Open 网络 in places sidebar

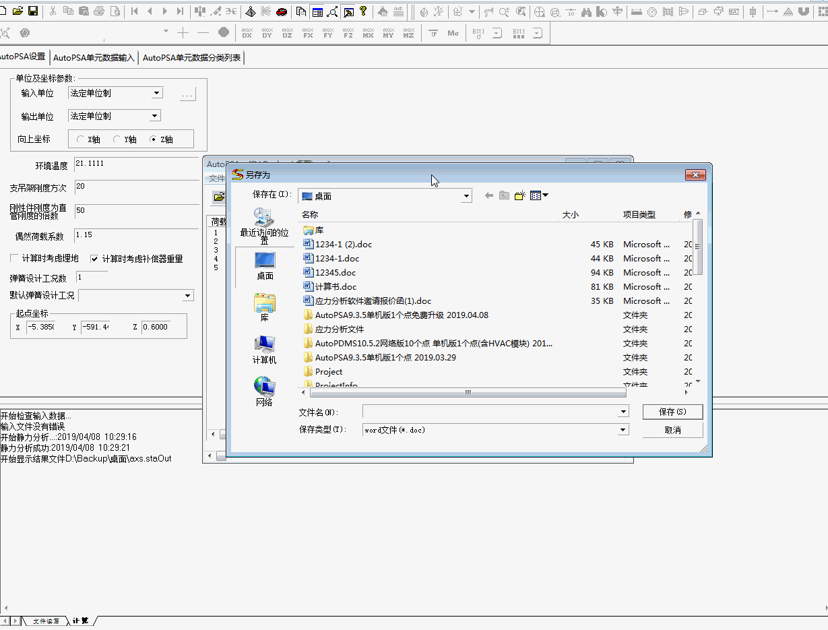point(265,391)
